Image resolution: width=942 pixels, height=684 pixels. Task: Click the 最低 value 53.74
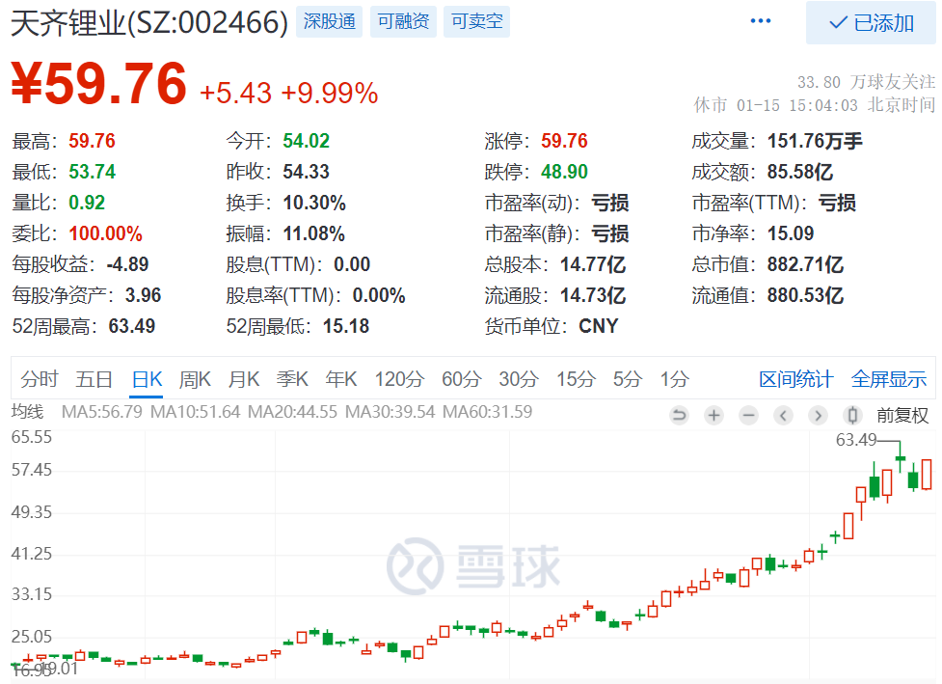tap(92, 172)
